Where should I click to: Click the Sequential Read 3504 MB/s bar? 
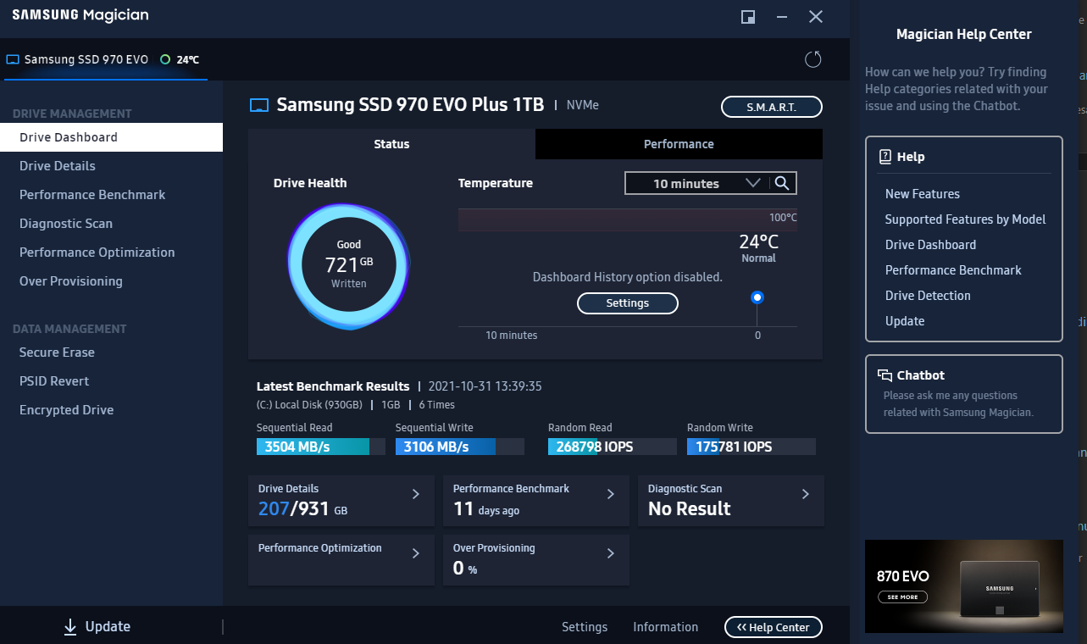tap(321, 447)
